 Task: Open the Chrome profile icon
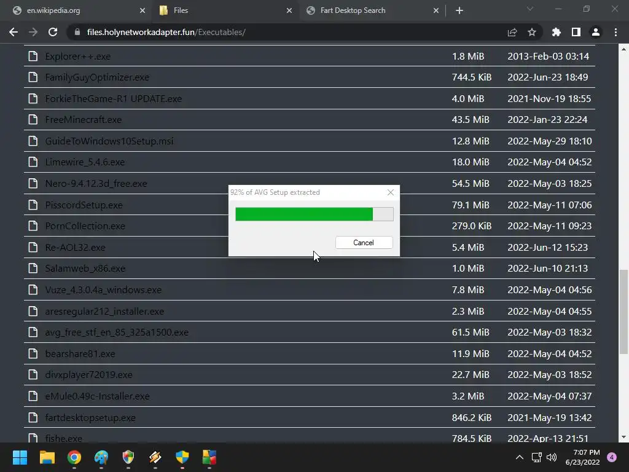(x=596, y=32)
